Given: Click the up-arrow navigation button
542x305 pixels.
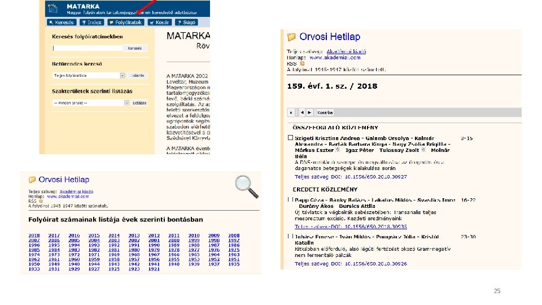Looking at the screenshot, I should pyautogui.click(x=291, y=112).
